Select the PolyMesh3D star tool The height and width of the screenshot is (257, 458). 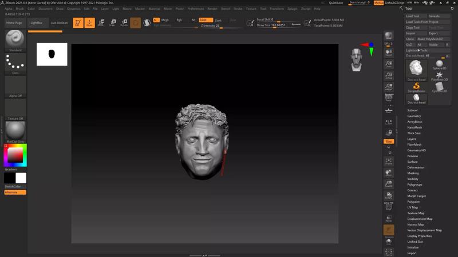439,76
